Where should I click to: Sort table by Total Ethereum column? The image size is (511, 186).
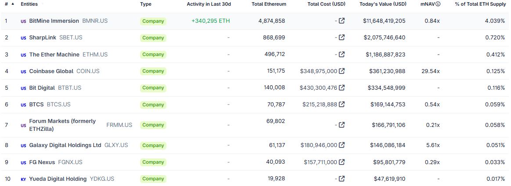269,4
